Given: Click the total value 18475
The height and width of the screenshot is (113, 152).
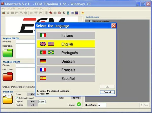Looking at the screenshot, I should pyautogui.click(x=76, y=98).
